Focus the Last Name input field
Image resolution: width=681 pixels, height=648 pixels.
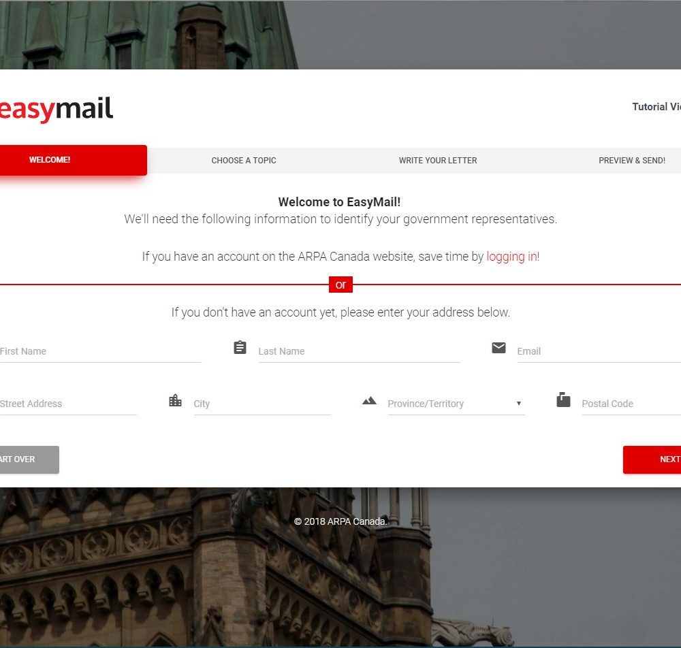[359, 351]
